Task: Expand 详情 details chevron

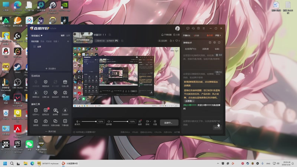Action: [218, 35]
